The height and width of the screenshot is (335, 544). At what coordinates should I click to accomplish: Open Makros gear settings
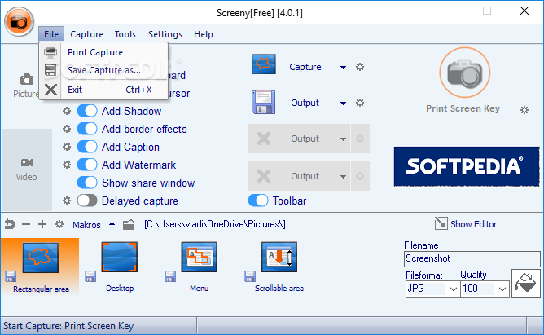(x=59, y=224)
